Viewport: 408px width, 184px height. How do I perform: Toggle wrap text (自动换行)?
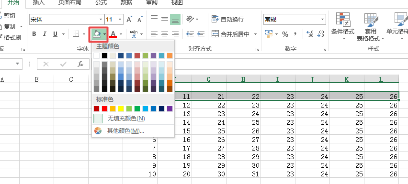click(227, 19)
